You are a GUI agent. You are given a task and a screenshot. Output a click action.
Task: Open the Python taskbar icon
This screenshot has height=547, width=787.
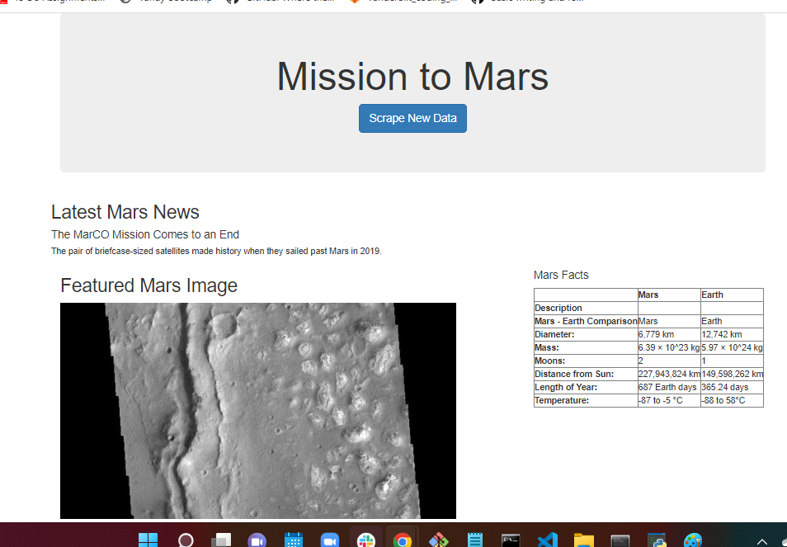point(657,540)
